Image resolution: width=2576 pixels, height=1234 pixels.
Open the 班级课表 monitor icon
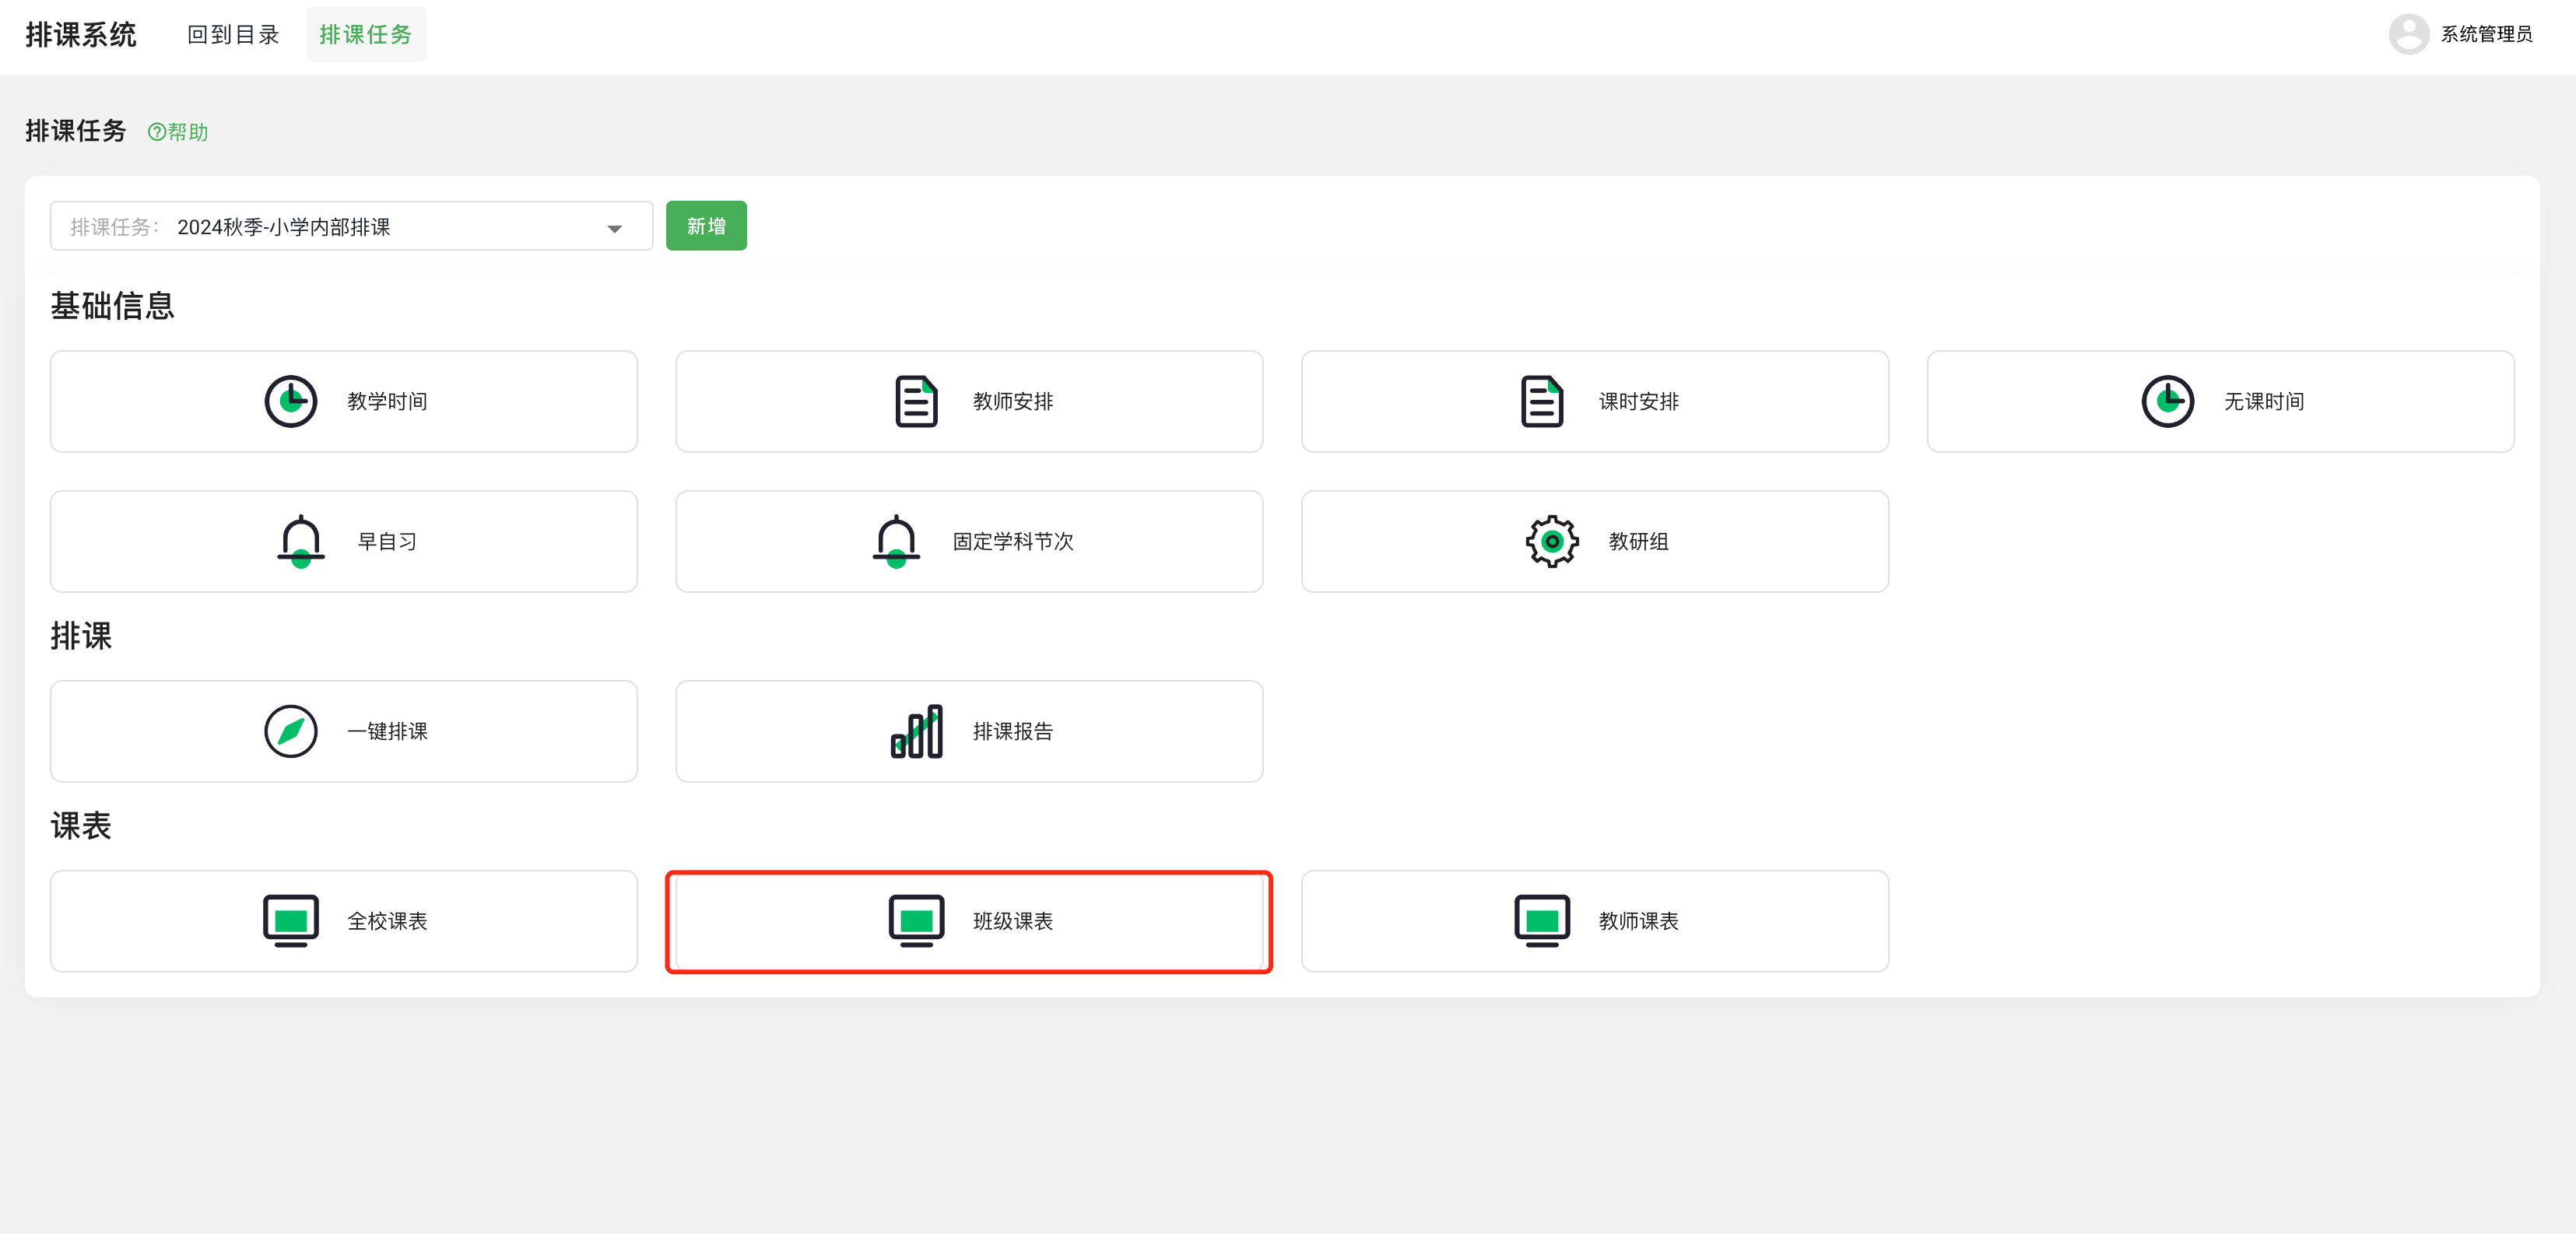click(915, 920)
